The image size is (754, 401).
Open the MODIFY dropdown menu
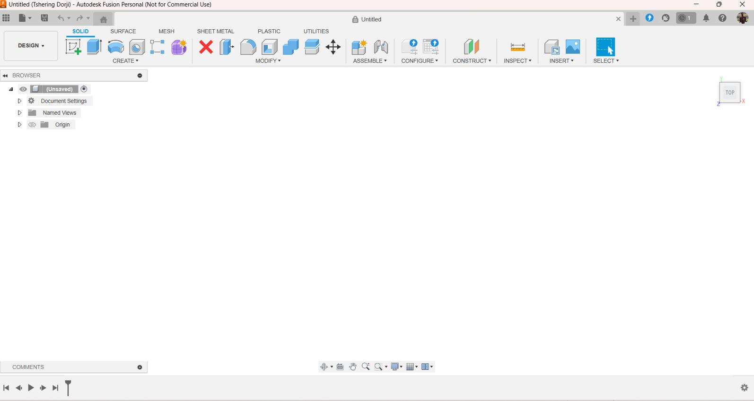pos(268,61)
